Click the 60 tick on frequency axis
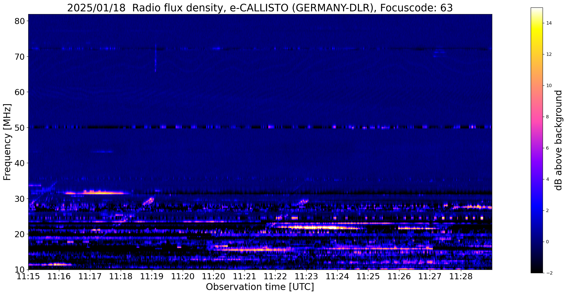567x295 pixels. [x=20, y=92]
